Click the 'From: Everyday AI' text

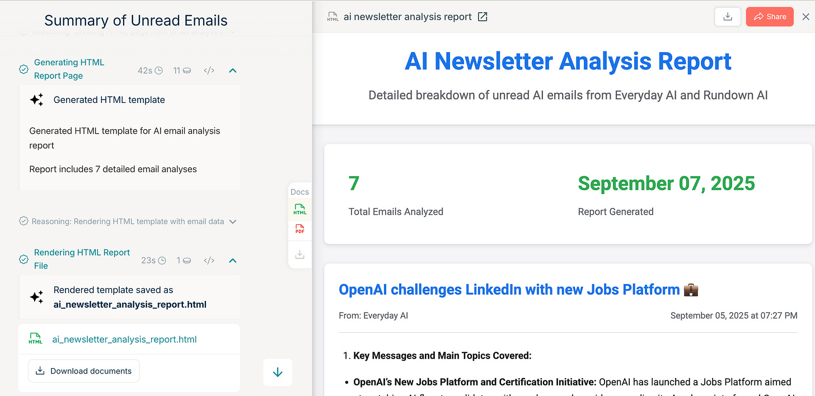373,315
